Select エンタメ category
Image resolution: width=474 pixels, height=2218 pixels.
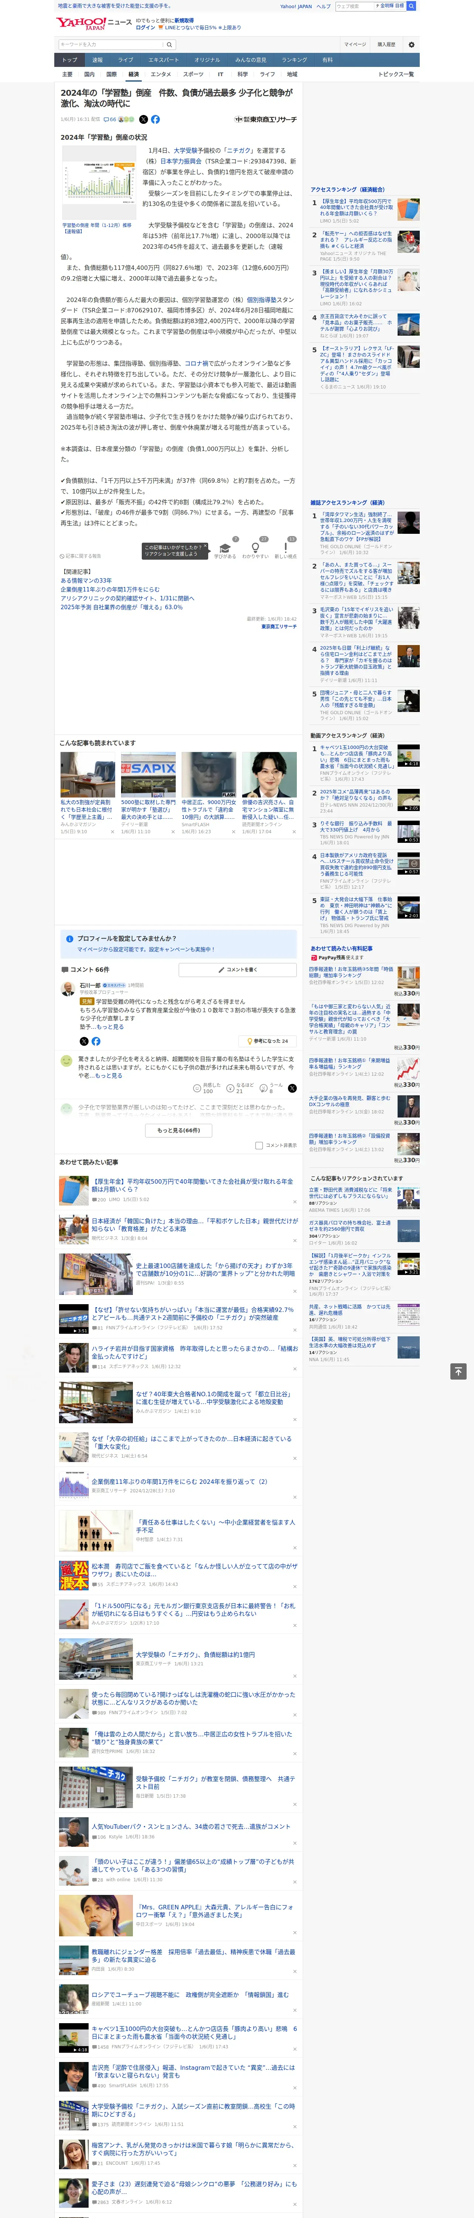(161, 74)
